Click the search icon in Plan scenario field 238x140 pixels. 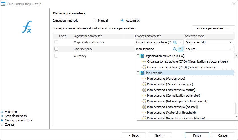tap(175, 49)
